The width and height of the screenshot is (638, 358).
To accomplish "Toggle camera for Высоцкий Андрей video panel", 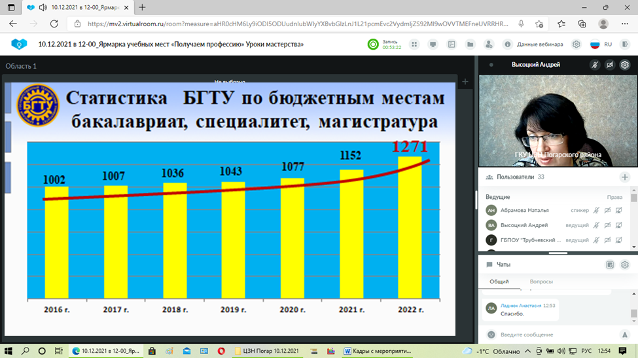I will (x=609, y=65).
